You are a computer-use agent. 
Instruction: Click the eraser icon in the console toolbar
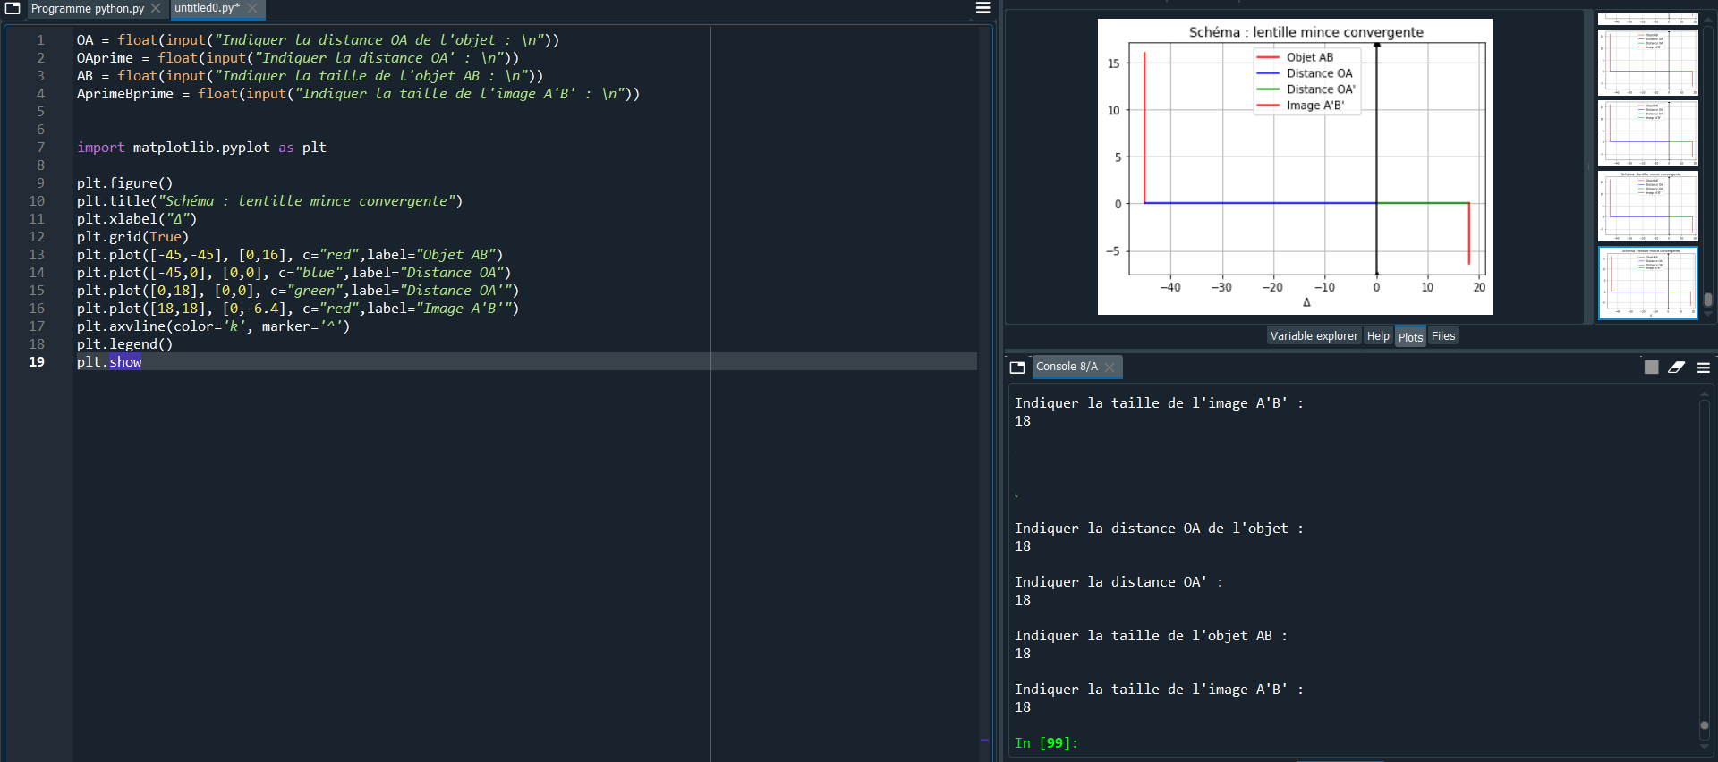coord(1677,367)
